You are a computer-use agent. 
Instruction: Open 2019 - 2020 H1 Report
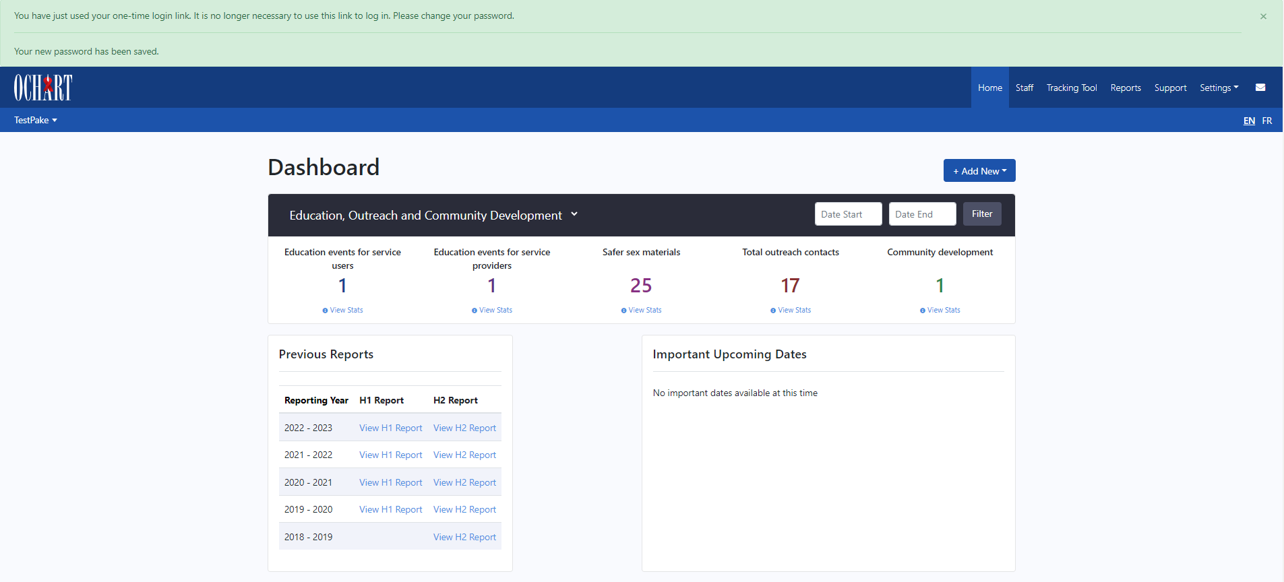[391, 509]
